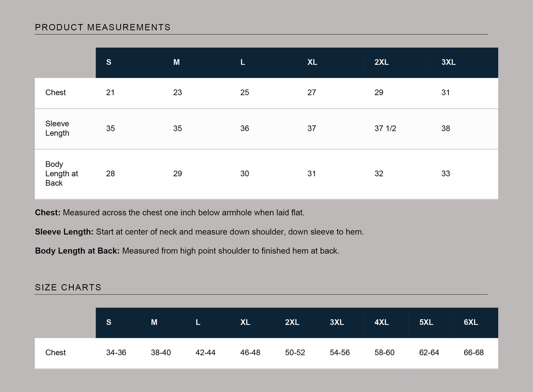Click the Sleeve Length row label

[57, 128]
